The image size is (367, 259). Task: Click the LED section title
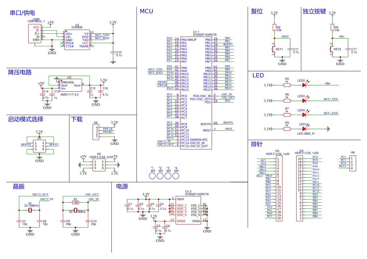[x=258, y=75]
